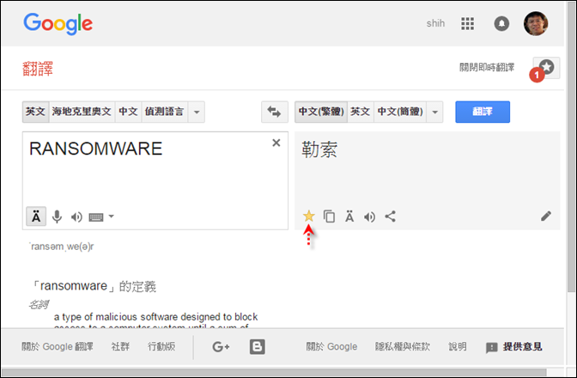The height and width of the screenshot is (378, 577).
Task: Click the red 翻譯 page title
Action: click(x=38, y=69)
